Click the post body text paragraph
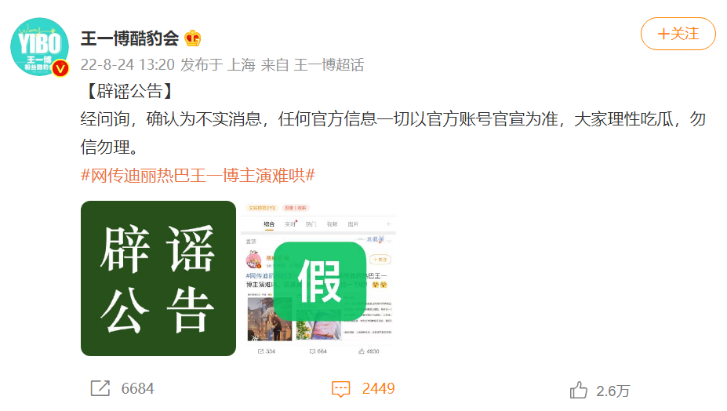Screen dimensions: 727x411 click(x=393, y=133)
